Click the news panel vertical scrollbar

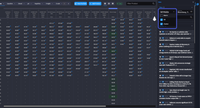[195, 25]
